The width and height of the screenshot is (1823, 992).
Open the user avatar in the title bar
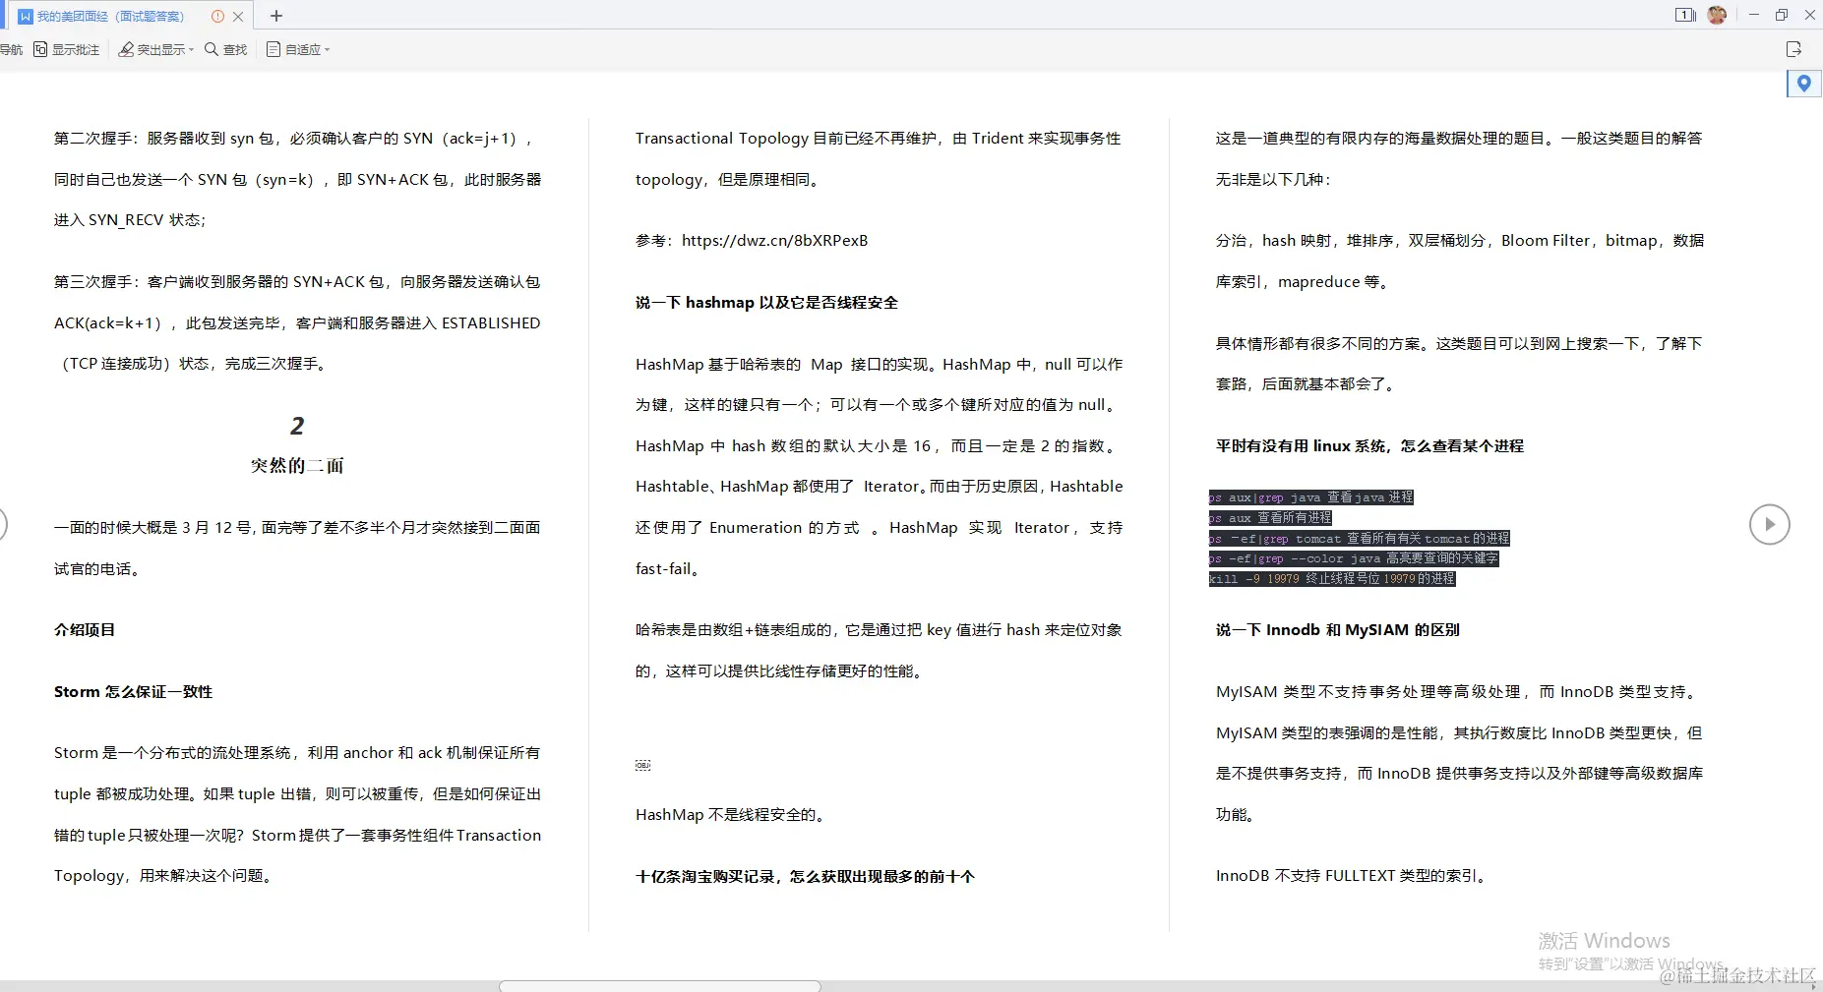1718,15
